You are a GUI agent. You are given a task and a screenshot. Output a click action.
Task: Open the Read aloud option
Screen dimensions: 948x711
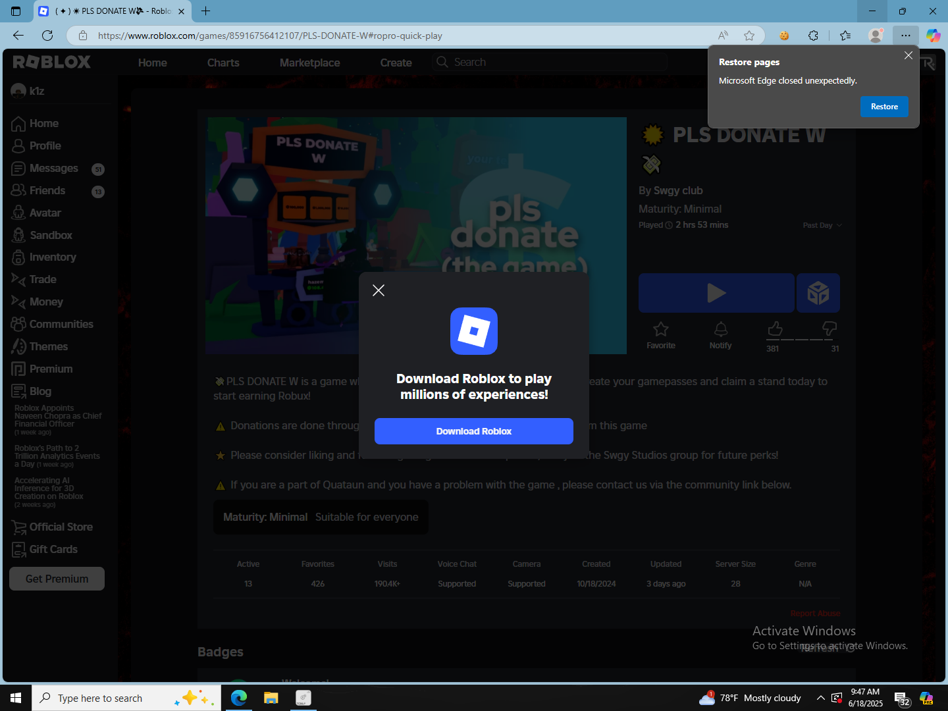[x=723, y=36]
